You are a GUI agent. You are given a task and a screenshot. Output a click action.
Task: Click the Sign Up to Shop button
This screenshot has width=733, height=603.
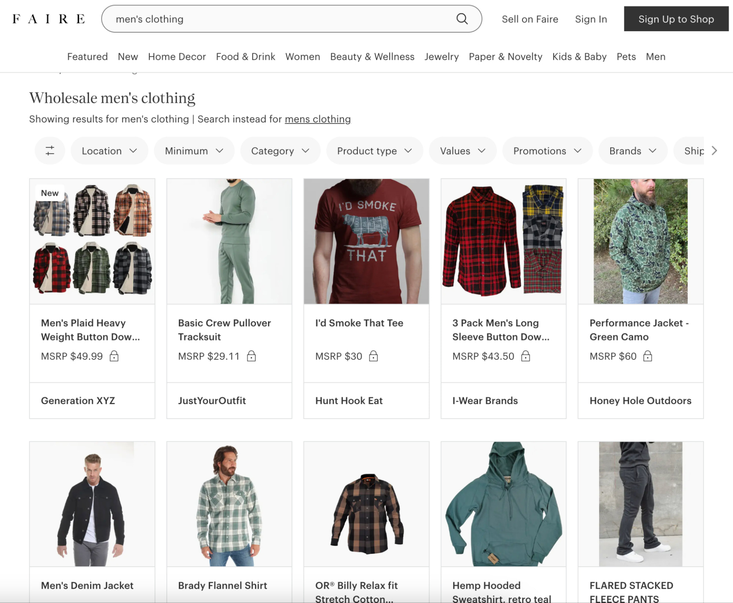[x=677, y=19]
